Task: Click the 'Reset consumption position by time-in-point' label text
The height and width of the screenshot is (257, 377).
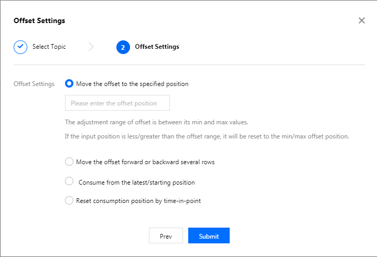Action: tap(138, 201)
